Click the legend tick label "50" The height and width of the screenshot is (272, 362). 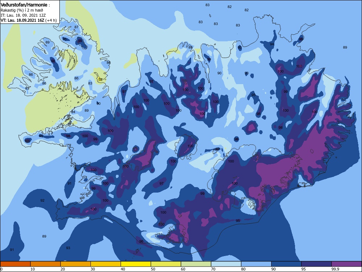click(x=153, y=269)
